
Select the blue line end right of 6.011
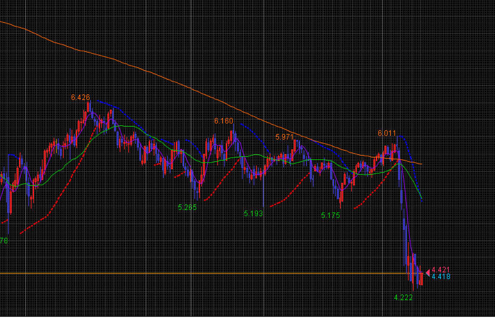pos(422,199)
